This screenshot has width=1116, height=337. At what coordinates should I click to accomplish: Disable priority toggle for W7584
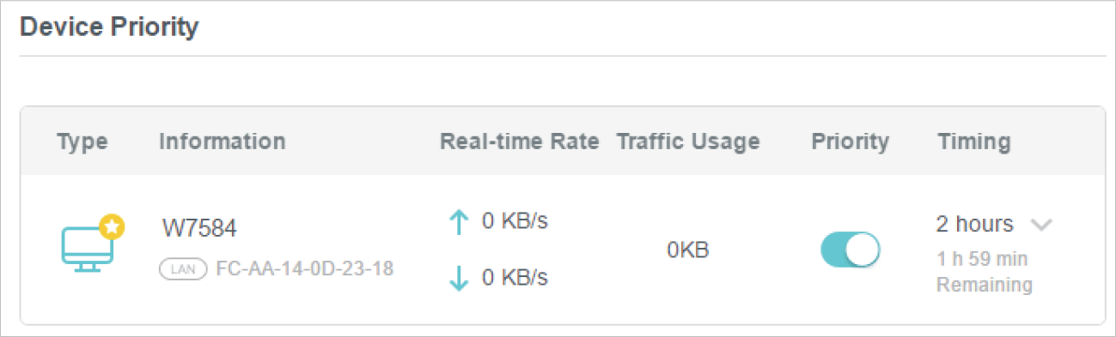(x=851, y=250)
